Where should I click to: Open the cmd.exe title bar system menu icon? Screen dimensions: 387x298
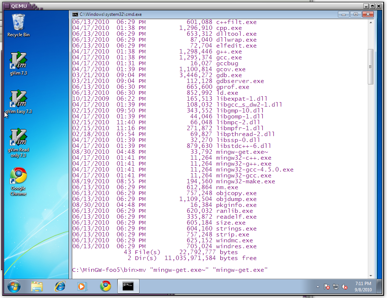tap(75, 14)
